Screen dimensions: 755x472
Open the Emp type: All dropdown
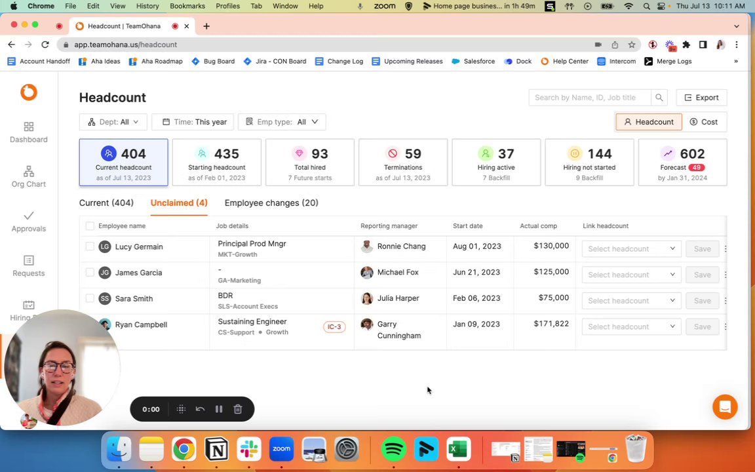point(282,122)
